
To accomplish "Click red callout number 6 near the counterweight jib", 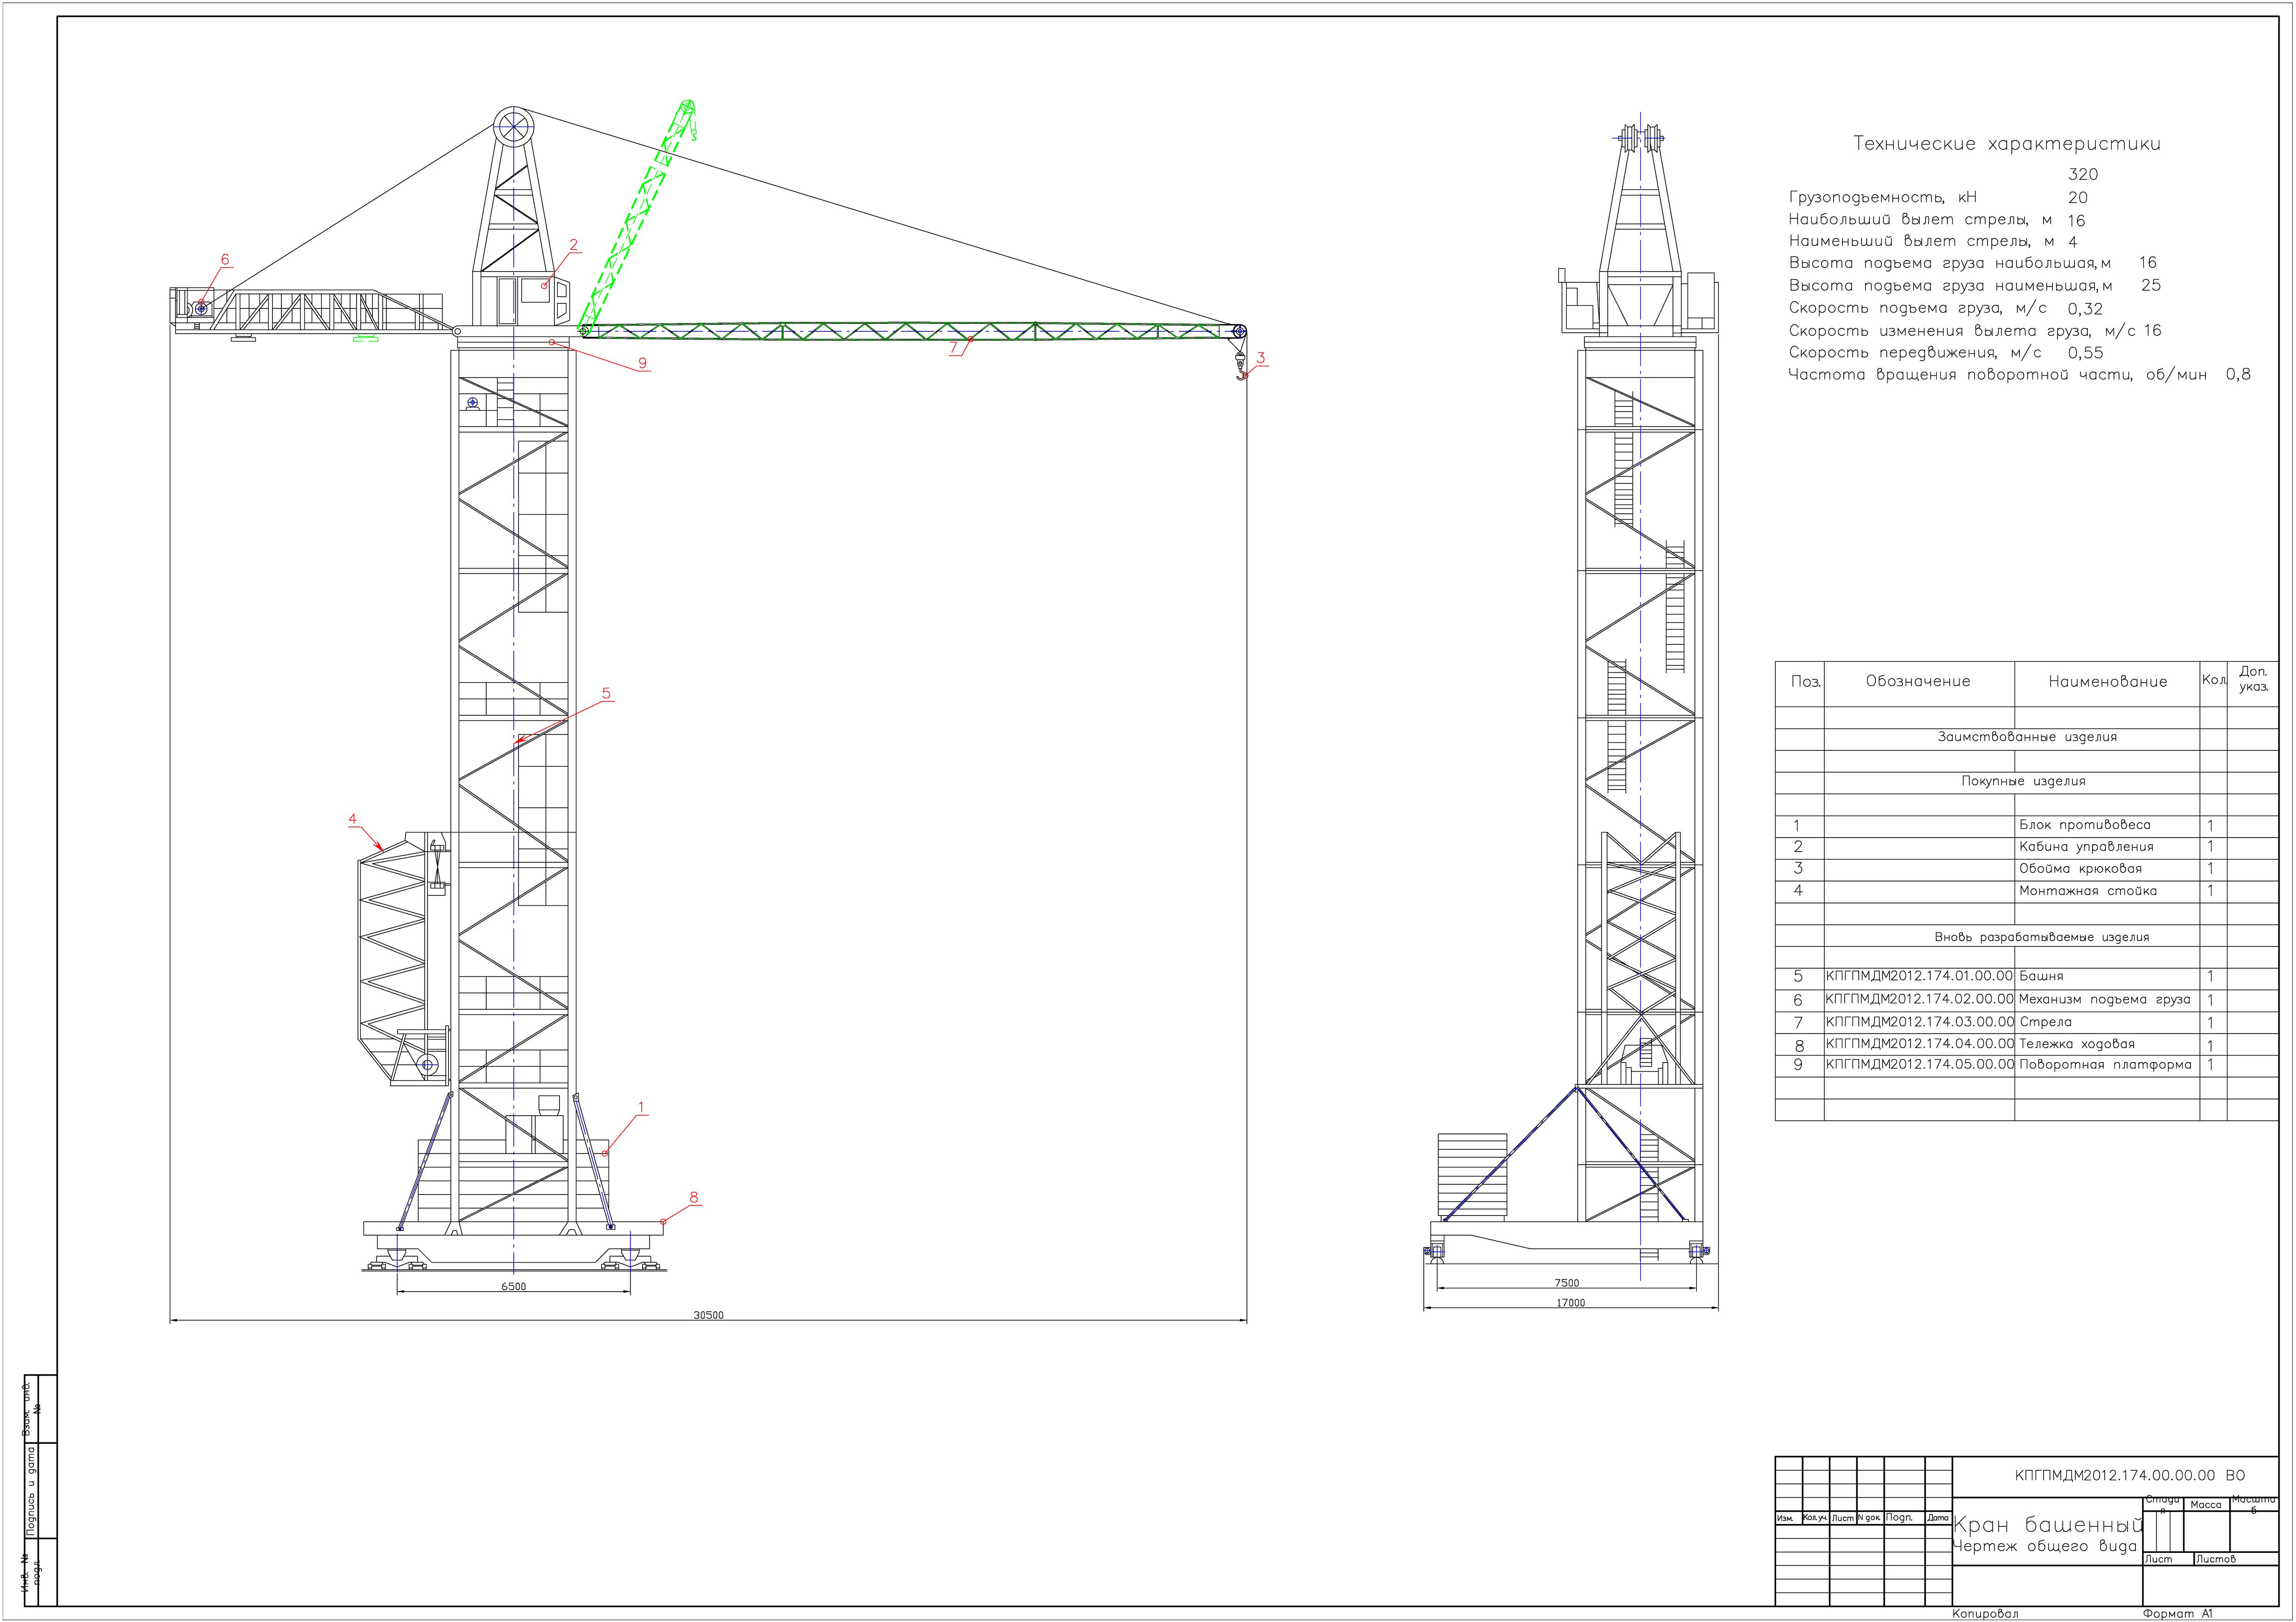I will [x=225, y=260].
